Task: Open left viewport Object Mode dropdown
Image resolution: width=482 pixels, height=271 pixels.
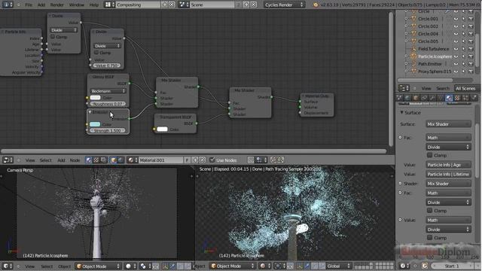Action: tap(98, 266)
